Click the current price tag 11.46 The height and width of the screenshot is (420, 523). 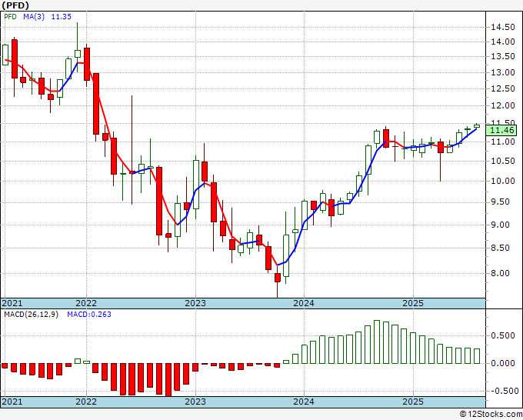tap(501, 130)
